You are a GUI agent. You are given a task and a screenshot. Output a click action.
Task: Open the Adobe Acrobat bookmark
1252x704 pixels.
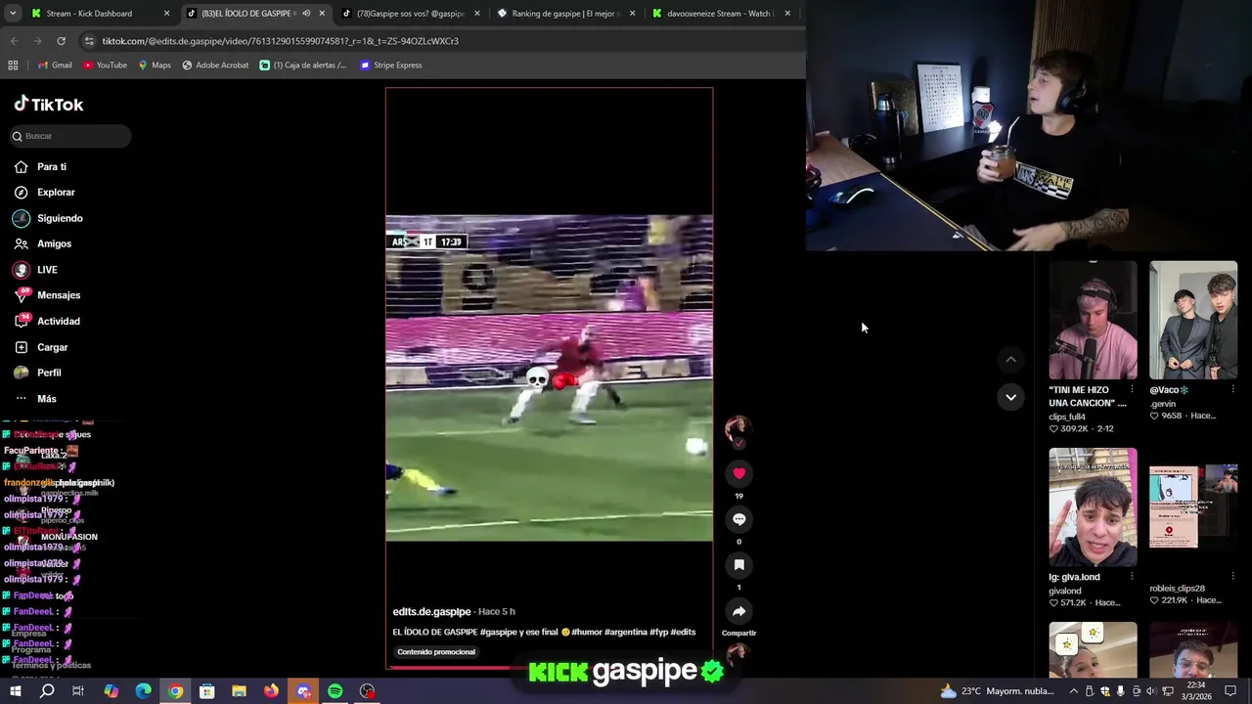click(x=215, y=66)
